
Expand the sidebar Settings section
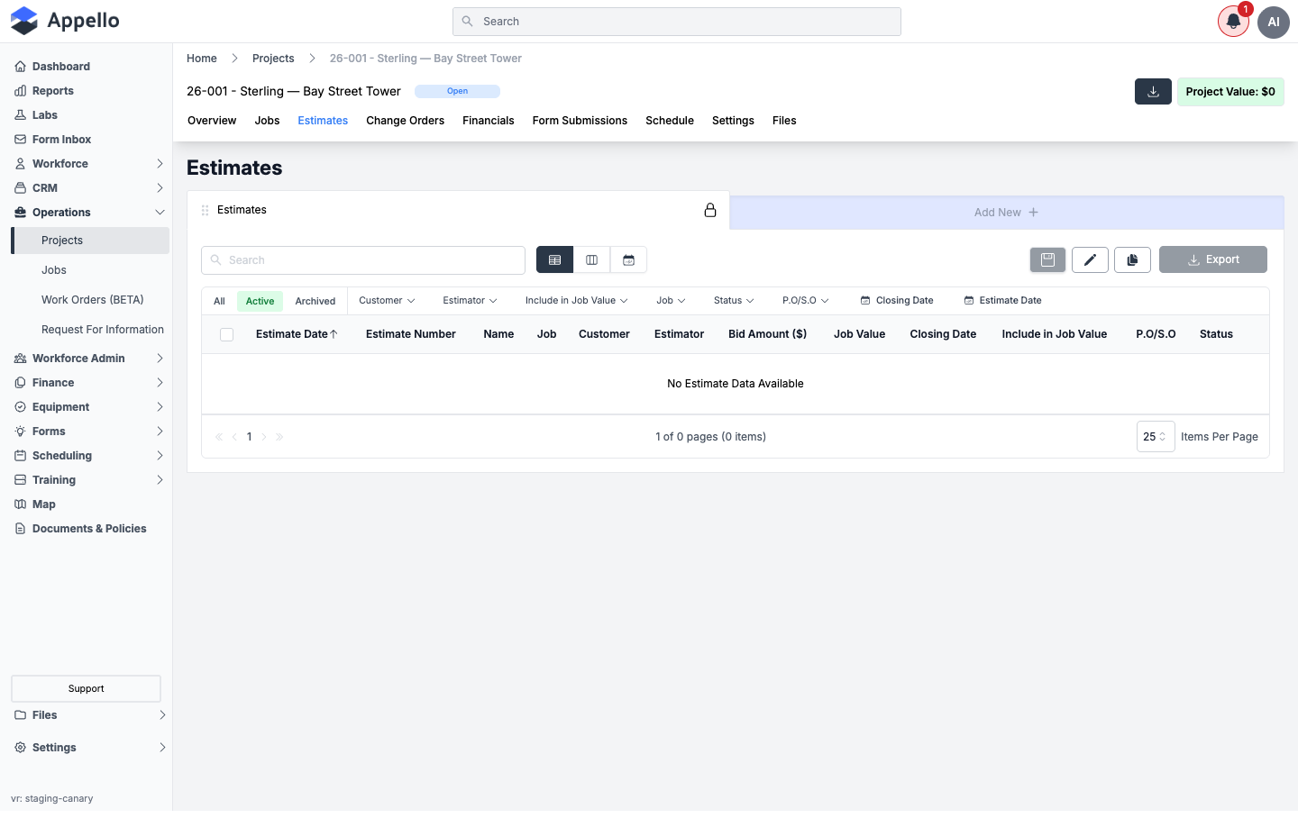click(90, 748)
